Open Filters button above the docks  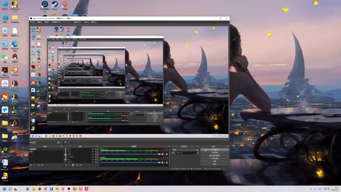click(67, 143)
